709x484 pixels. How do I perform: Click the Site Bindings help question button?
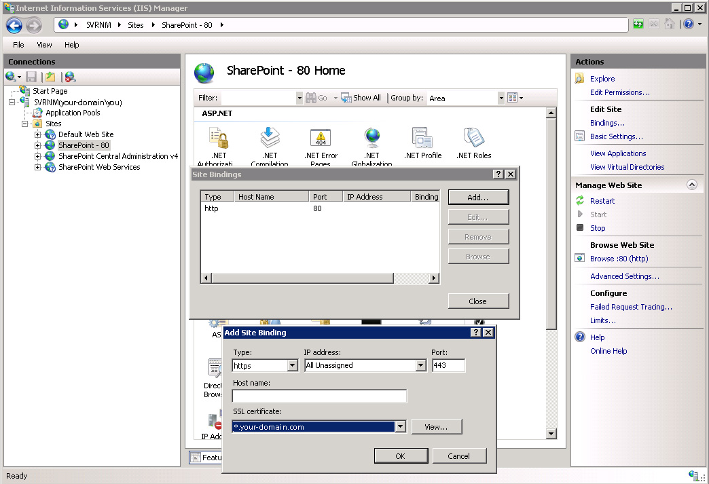[x=498, y=174]
